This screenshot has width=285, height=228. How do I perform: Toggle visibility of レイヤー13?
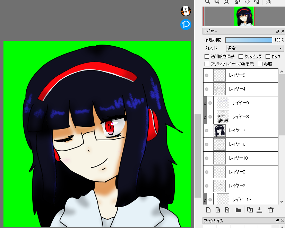[210, 200]
